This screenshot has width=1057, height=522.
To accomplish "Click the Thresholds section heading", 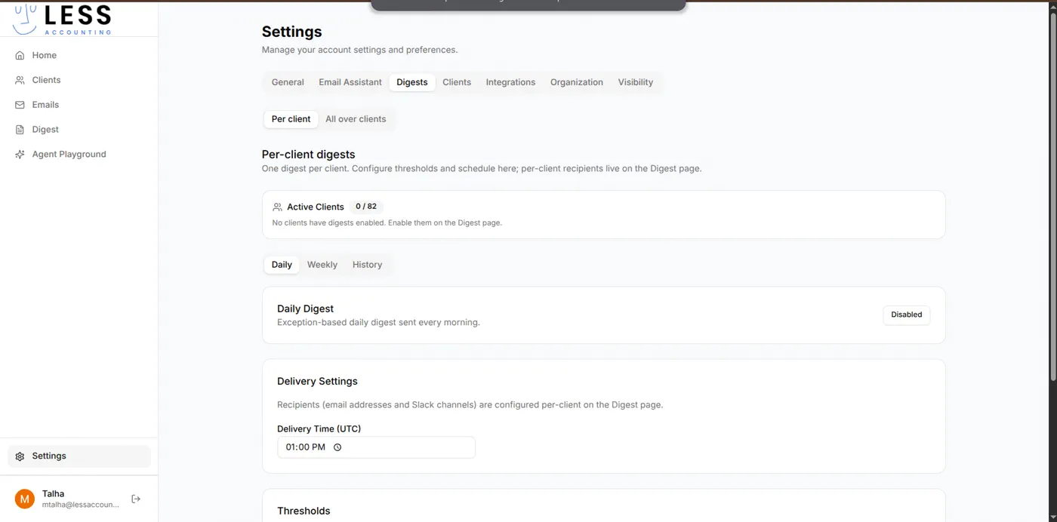I will tap(304, 511).
